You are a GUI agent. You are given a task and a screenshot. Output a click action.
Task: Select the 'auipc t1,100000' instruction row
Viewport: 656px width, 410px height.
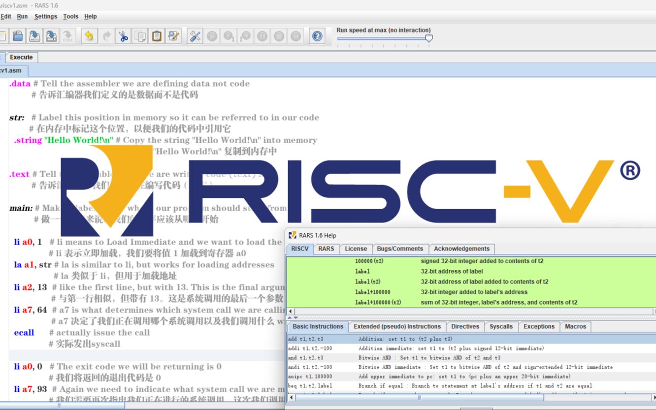pos(471,377)
